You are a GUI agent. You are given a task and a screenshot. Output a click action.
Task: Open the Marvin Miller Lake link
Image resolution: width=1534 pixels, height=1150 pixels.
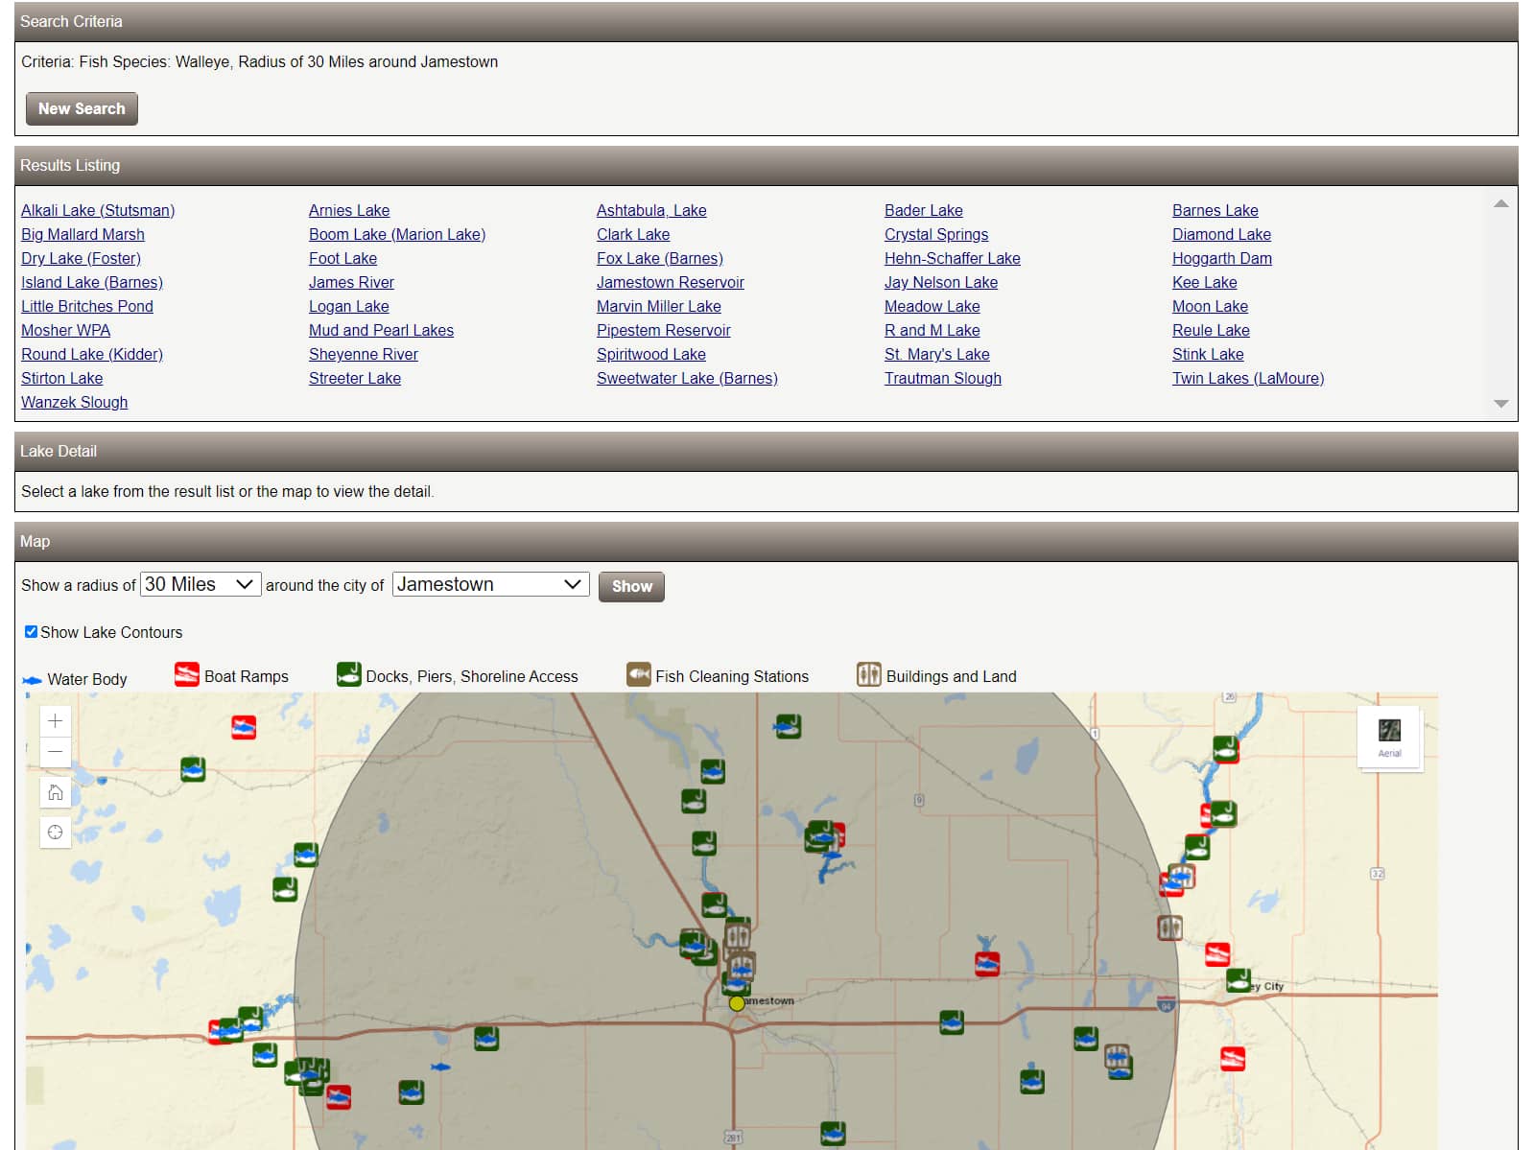pyautogui.click(x=658, y=306)
